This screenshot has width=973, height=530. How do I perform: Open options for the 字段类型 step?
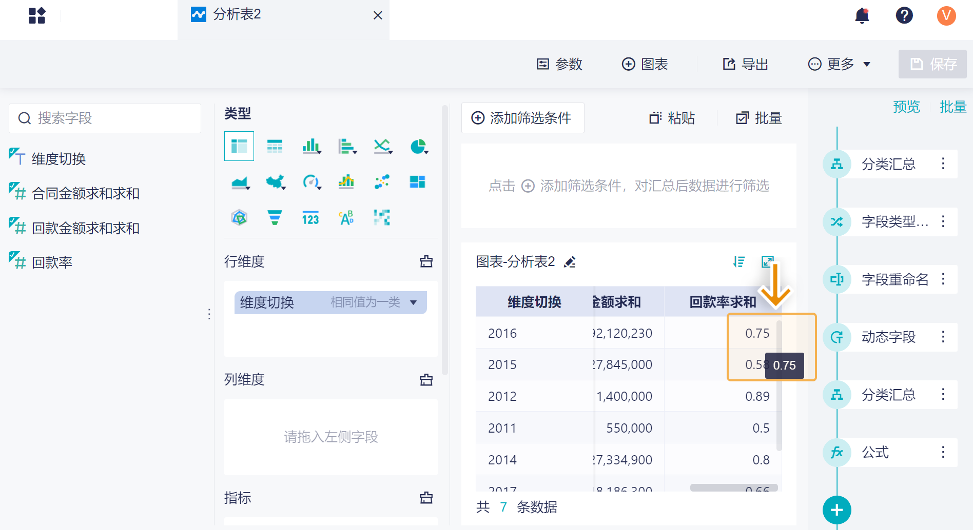[943, 222]
